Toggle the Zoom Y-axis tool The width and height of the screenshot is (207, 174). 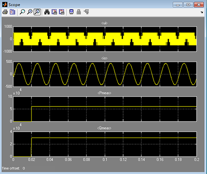[x=37, y=12]
